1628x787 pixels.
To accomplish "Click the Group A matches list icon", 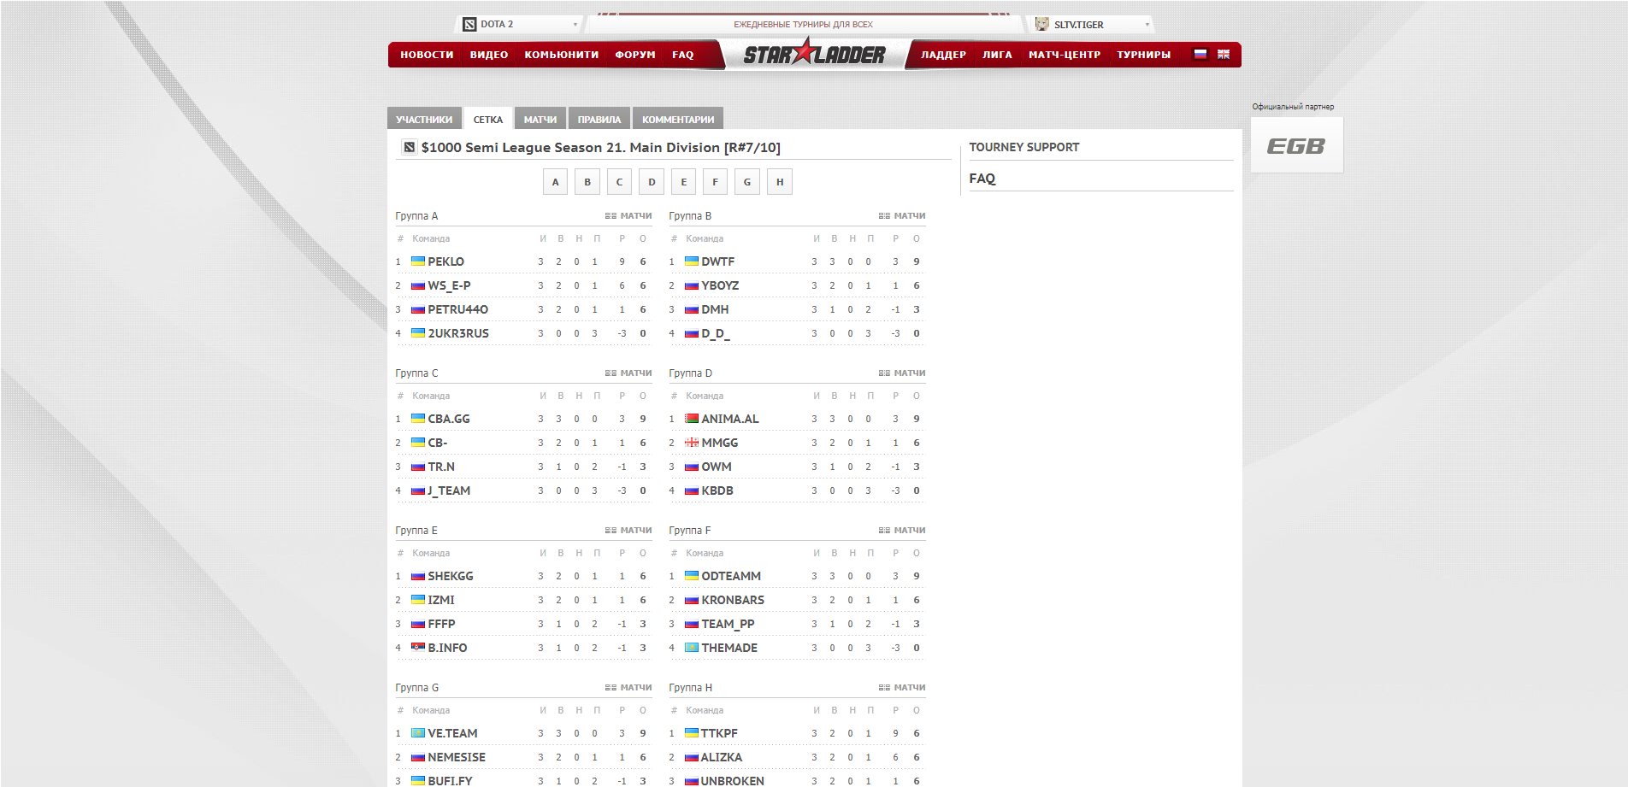I will [x=610, y=216].
